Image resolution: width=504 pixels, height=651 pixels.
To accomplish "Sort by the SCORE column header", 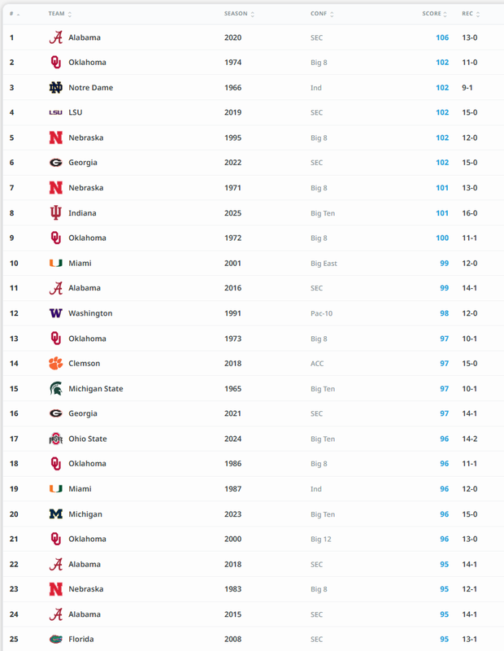I will coord(434,14).
